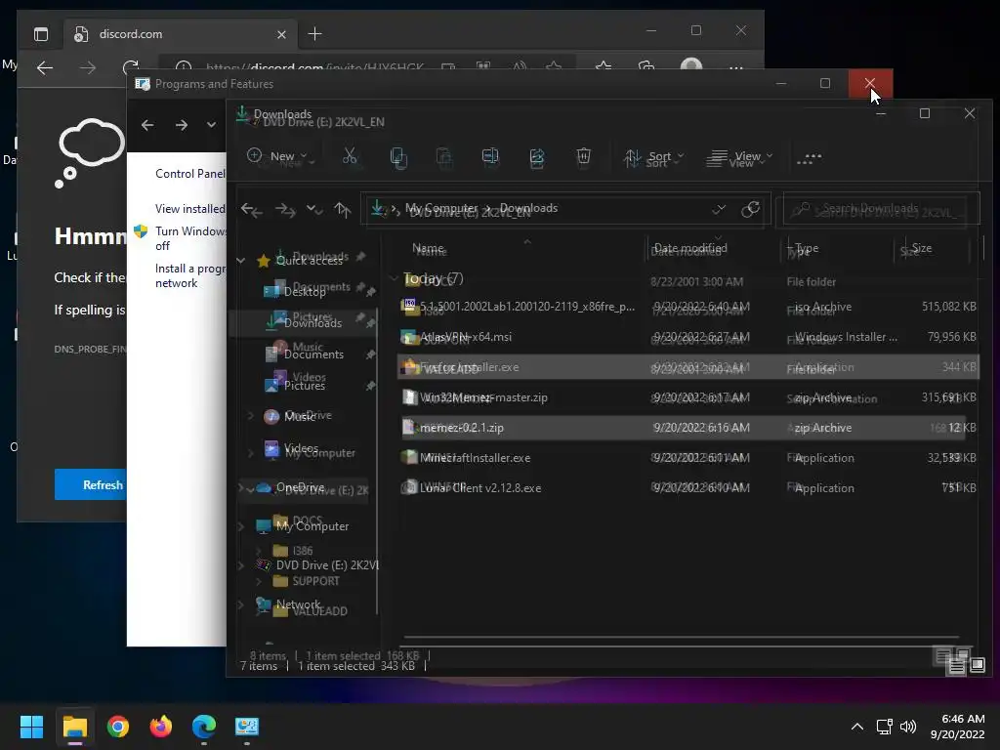This screenshot has height=750, width=1000.
Task: Click the Cut scissors icon in Explorer toolbar
Action: click(350, 156)
